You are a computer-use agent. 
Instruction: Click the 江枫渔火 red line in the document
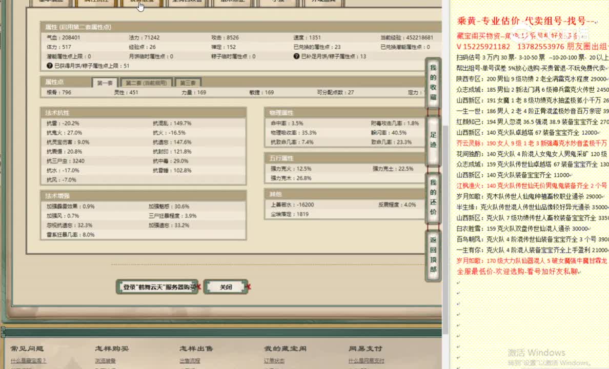tap(532, 186)
